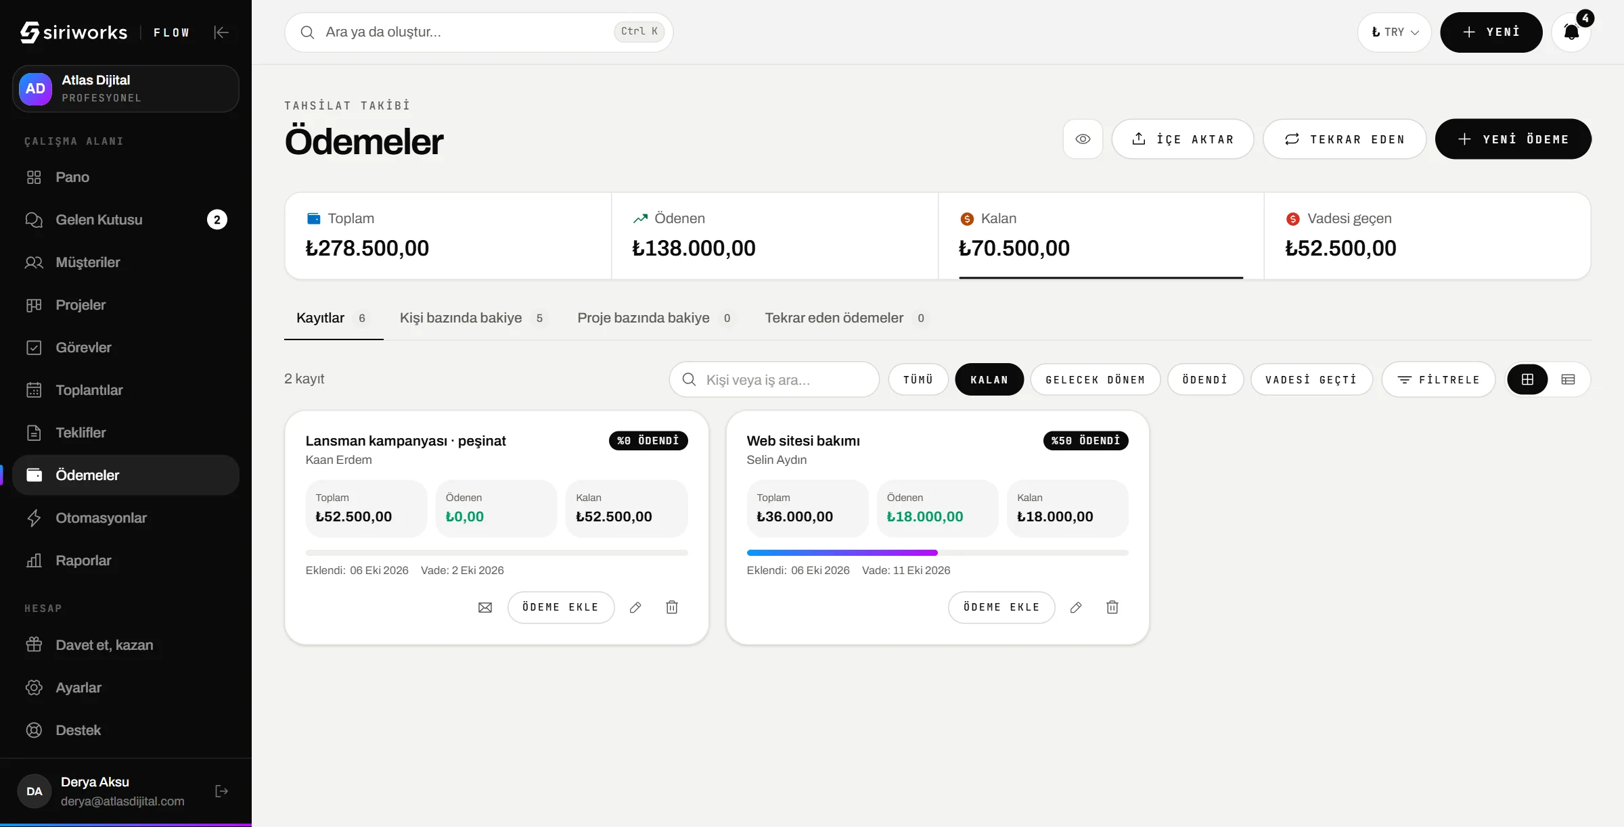Viewport: 1624px width, 827px height.
Task: Click Selin Aydın name on card
Action: 776,460
